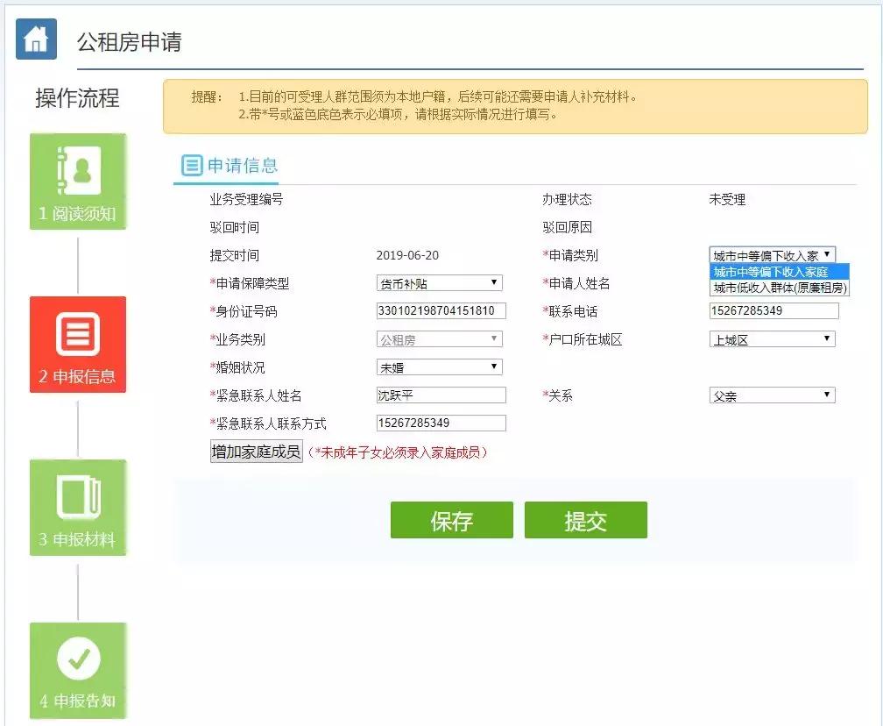The image size is (883, 726).
Task: Select the highlighted 城市中等偏下收入家庭 option
Action: pyautogui.click(x=771, y=272)
